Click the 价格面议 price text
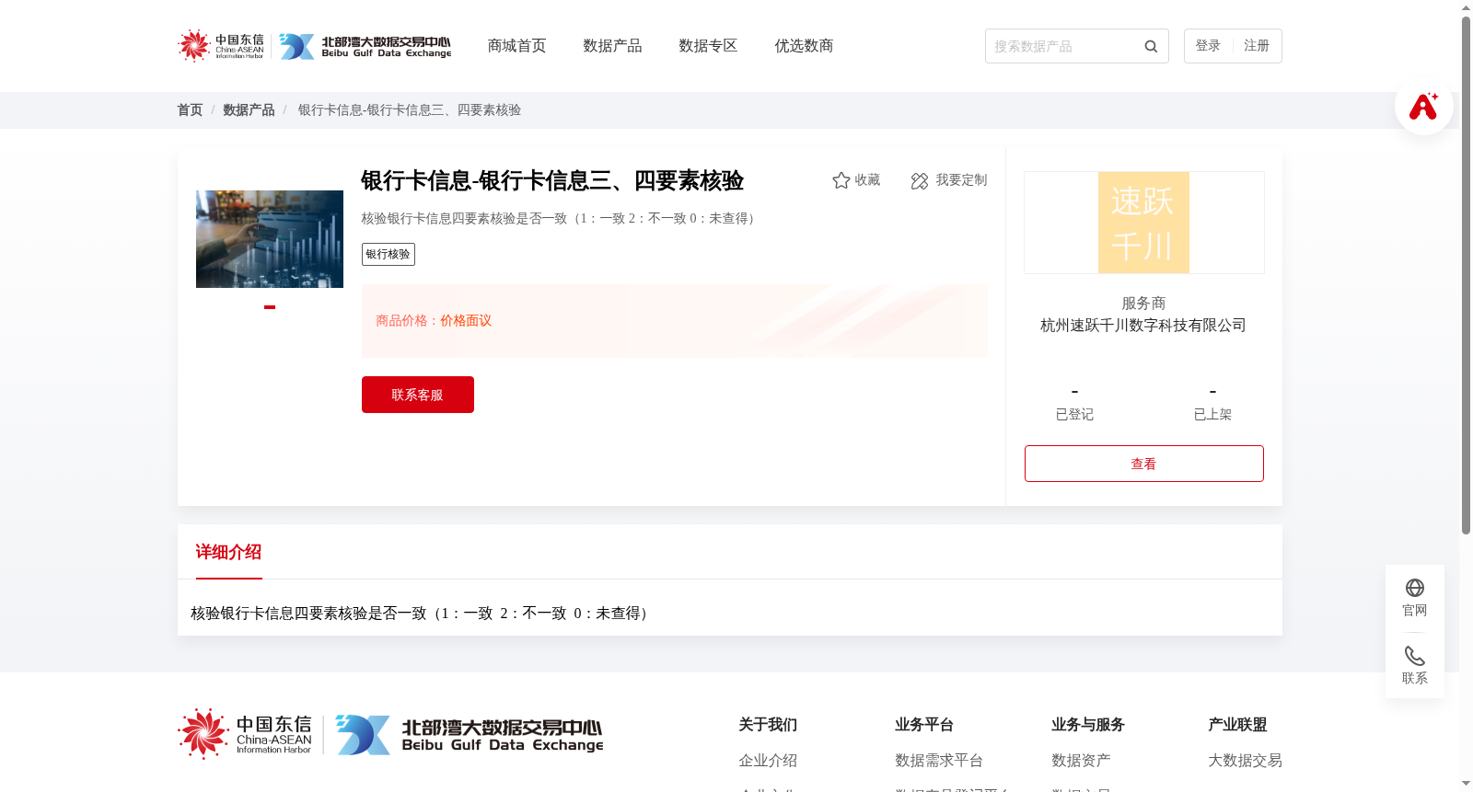This screenshot has width=1473, height=792. pos(466,321)
